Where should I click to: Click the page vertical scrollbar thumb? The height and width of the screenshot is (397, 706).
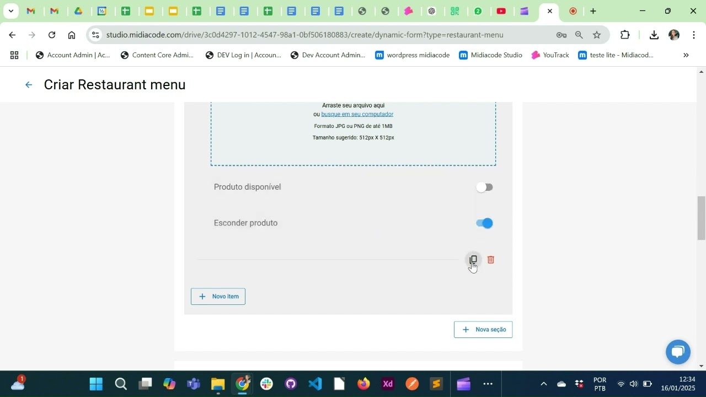coord(702,218)
